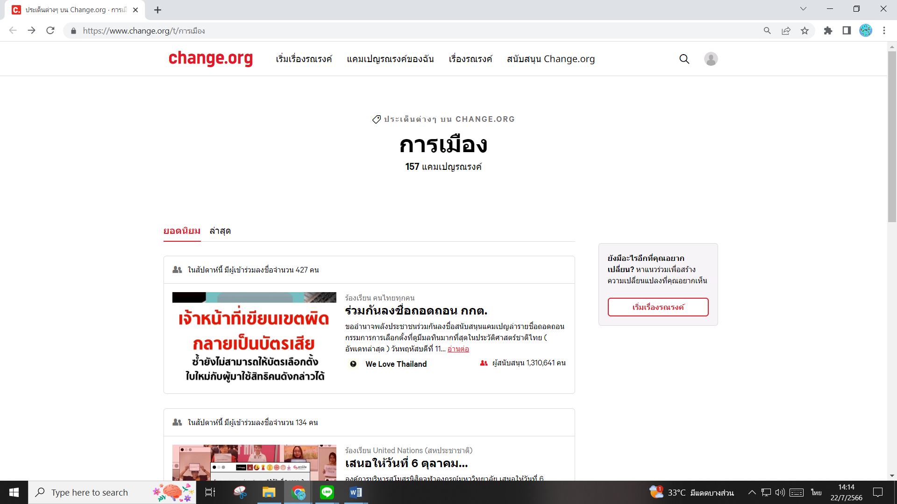Open network status tray icon
Viewport: 897px width, 504px height.
click(766, 492)
